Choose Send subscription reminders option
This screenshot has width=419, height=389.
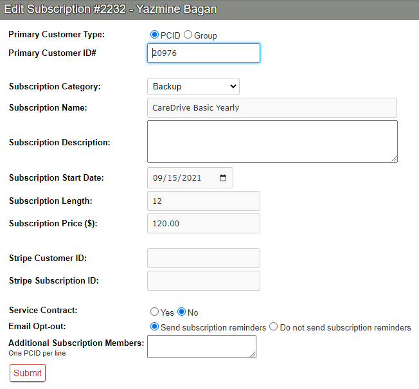point(154,327)
